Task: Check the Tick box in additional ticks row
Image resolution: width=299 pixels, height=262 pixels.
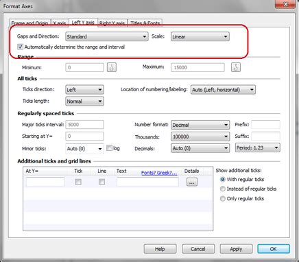Action: tap(78, 182)
